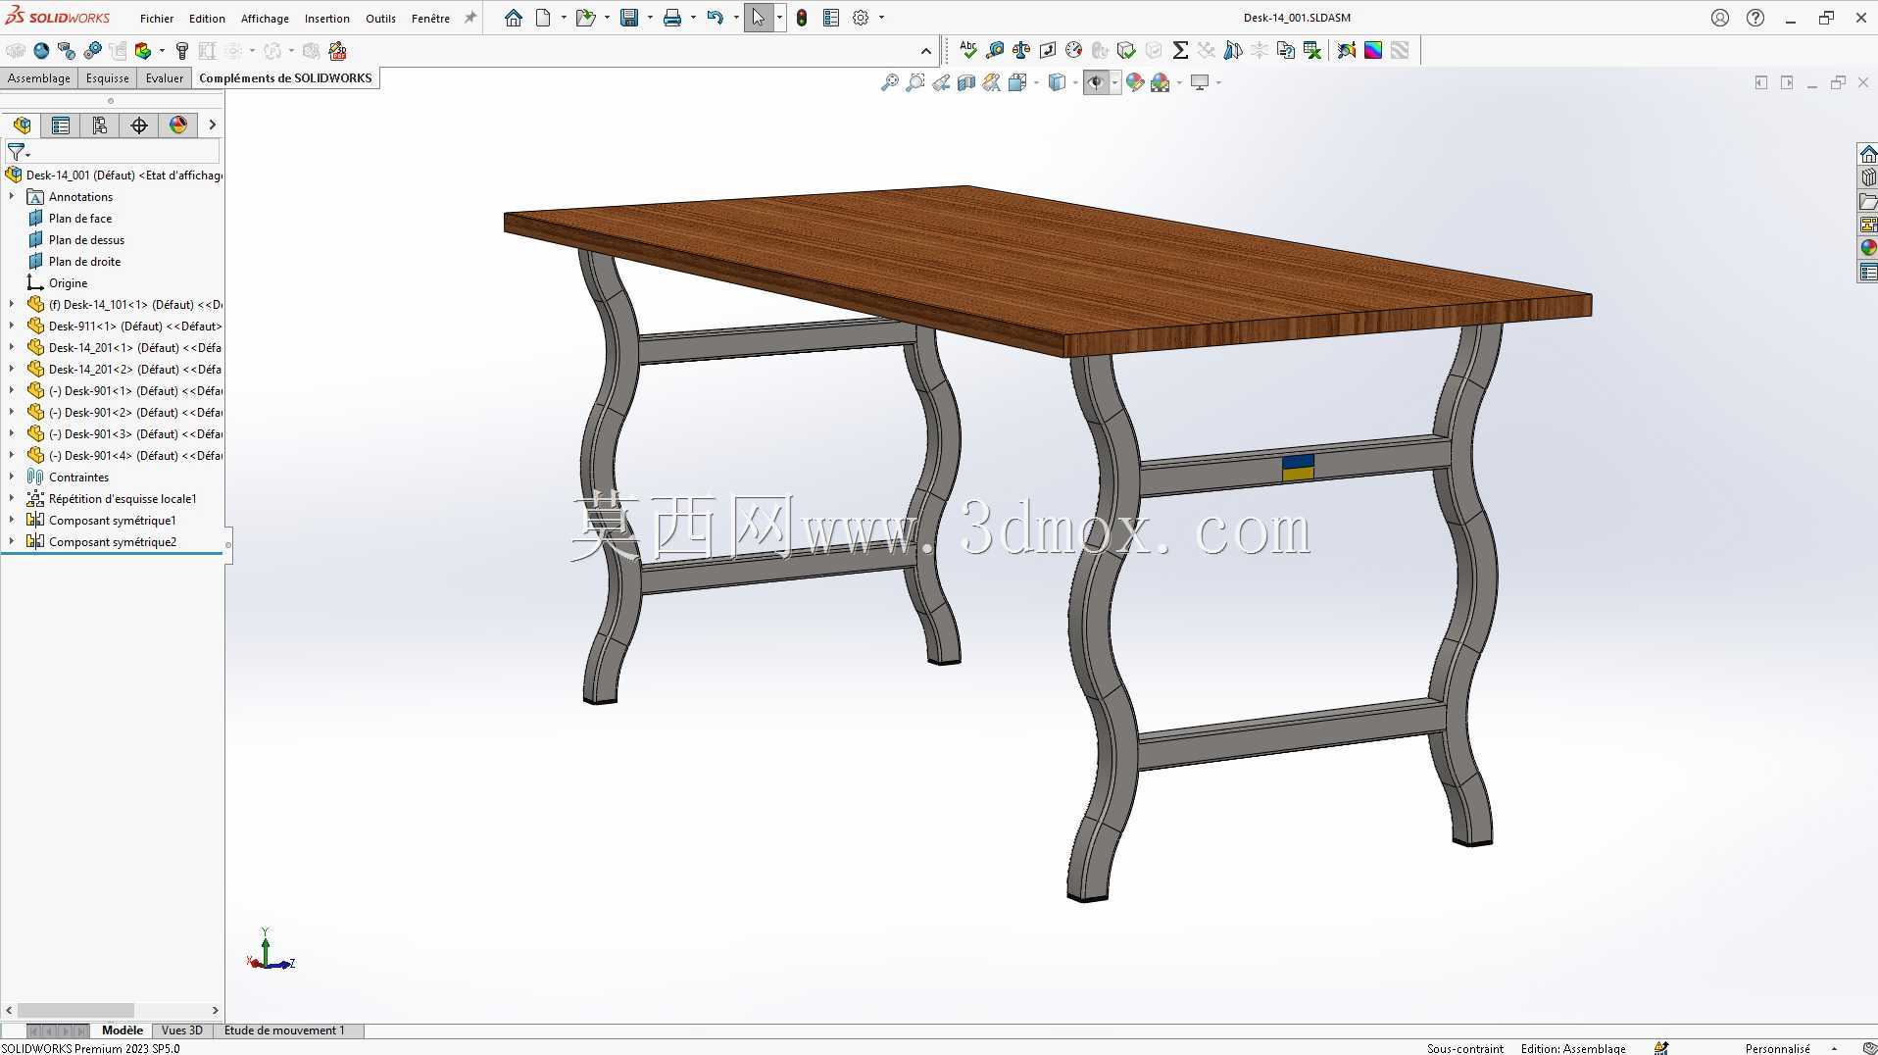This screenshot has height=1055, width=1878.
Task: Open SOLIDWORKS Resources home pane icon
Action: click(x=1868, y=154)
